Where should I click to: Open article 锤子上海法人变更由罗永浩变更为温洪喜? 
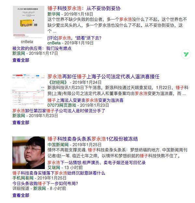[x=85, y=100]
